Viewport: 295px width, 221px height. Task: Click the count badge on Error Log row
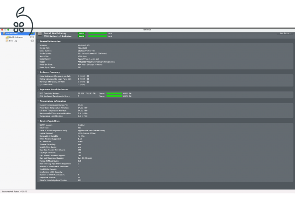[x=32, y=41]
